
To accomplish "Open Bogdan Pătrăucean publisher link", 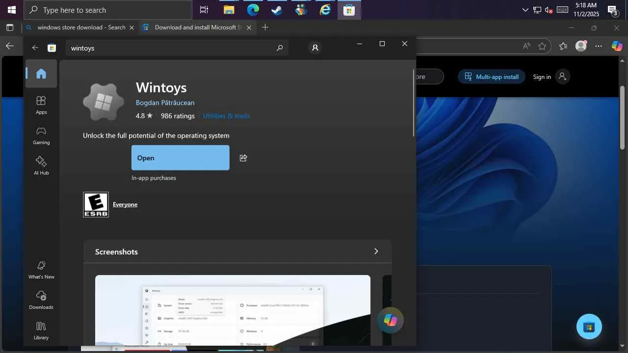I will [x=165, y=102].
